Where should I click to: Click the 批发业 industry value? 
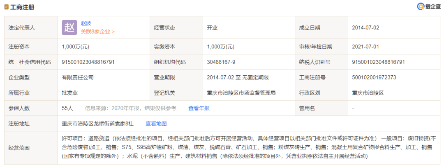(70, 93)
